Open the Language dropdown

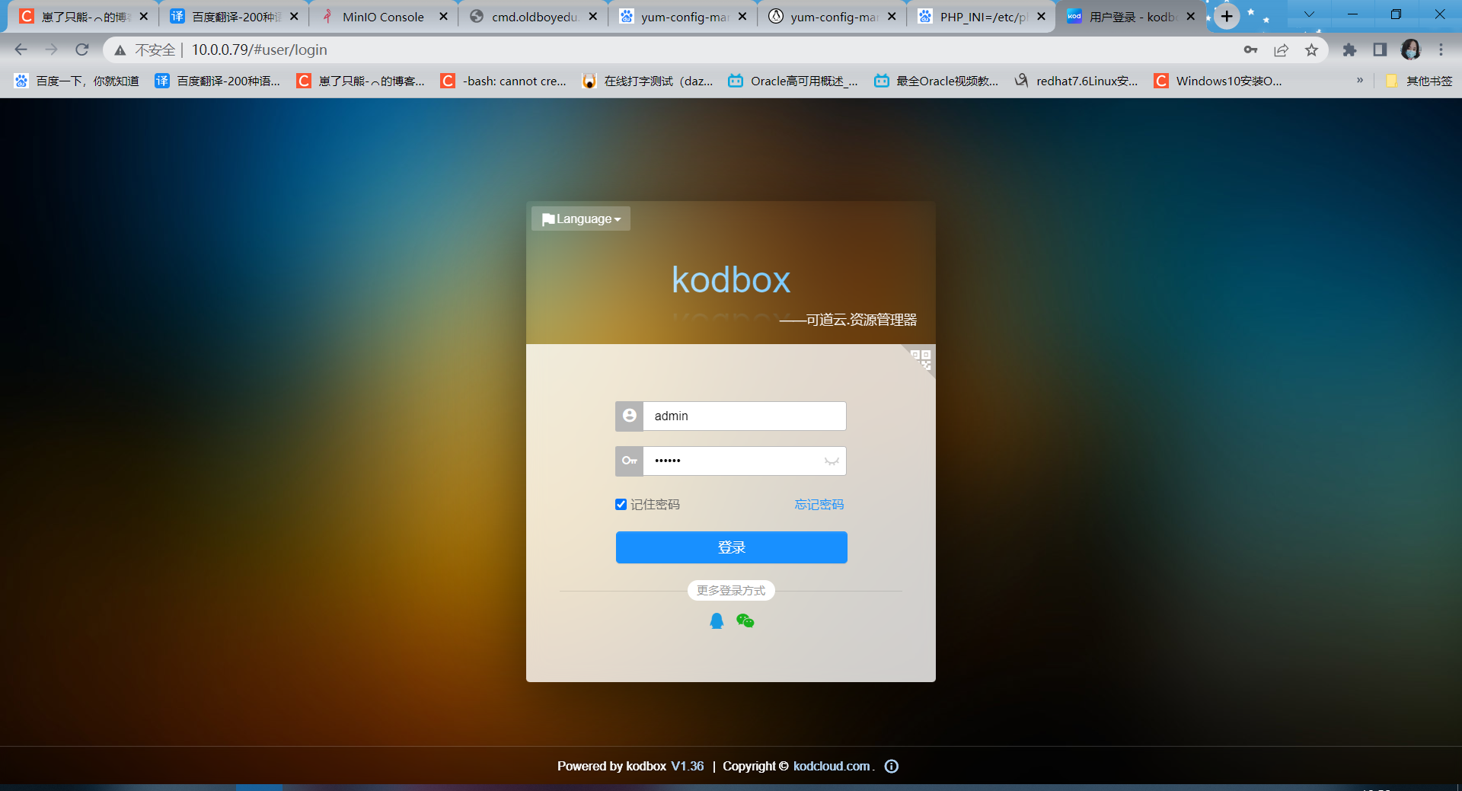tap(579, 218)
